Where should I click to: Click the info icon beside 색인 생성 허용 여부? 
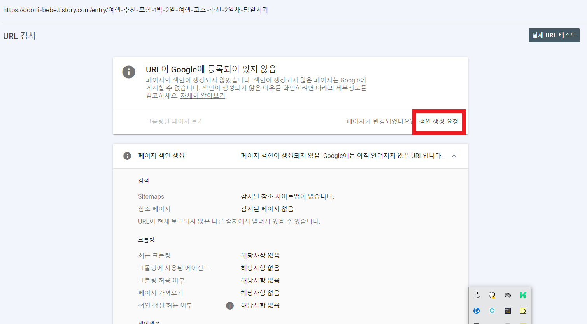pyautogui.click(x=230, y=306)
